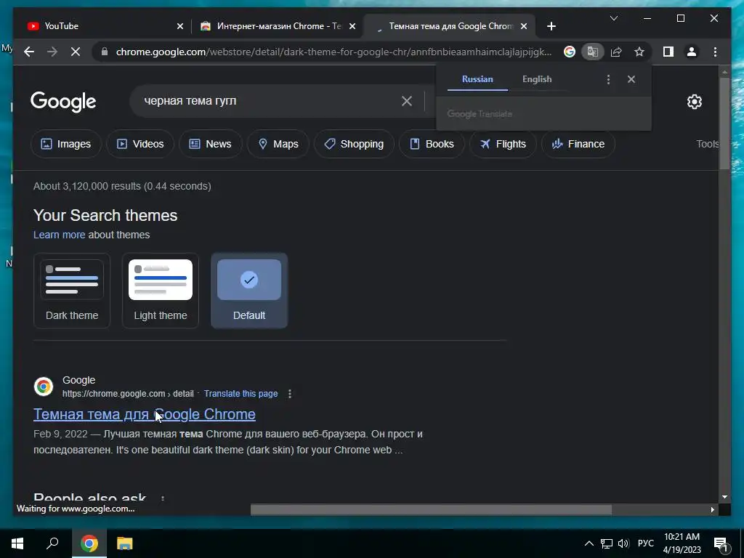Click the address bar URL
Screen dimensions: 744x558
[x=333, y=52]
